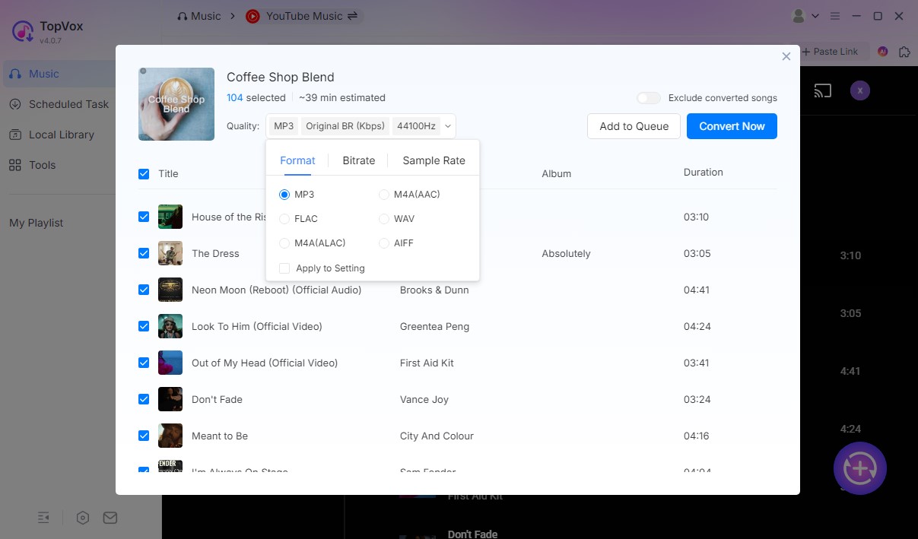Image resolution: width=918 pixels, height=539 pixels.
Task: Open the Quality dropdown arrow
Action: point(447,125)
